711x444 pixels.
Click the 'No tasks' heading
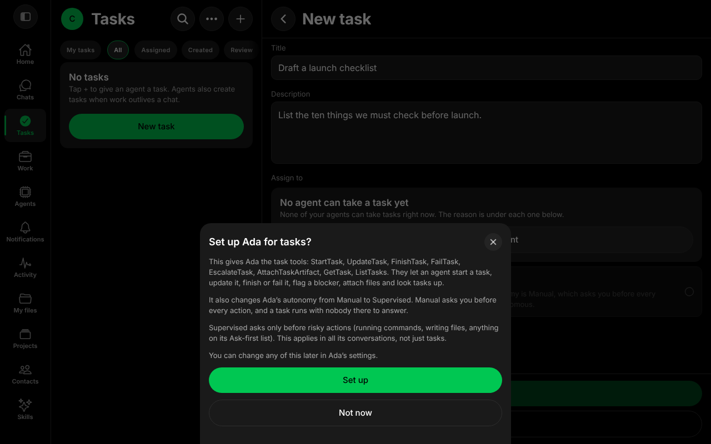(89, 78)
